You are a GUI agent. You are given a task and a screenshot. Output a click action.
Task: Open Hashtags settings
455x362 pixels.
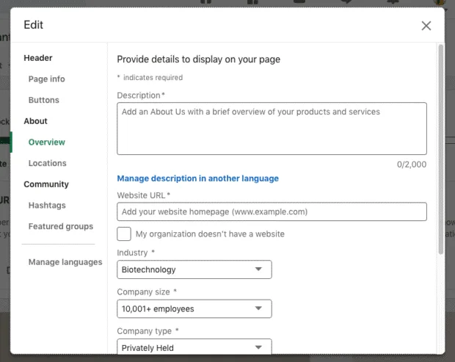(x=47, y=206)
